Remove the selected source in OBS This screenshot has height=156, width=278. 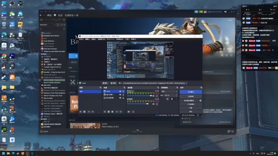[x=108, y=112]
